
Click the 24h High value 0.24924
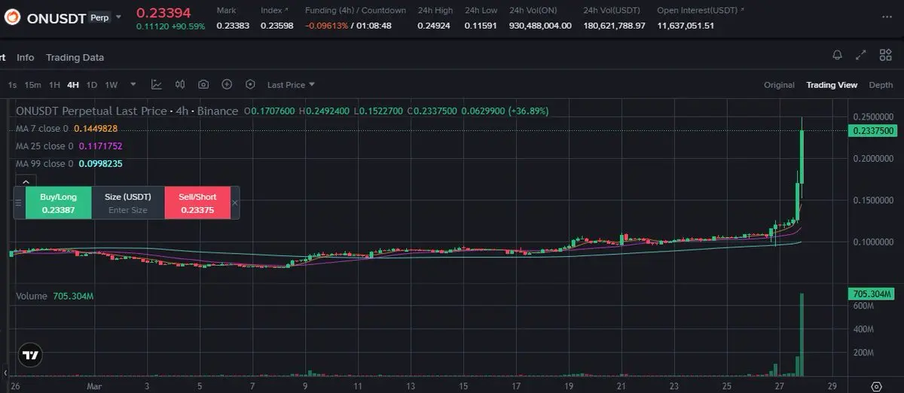tap(432, 26)
